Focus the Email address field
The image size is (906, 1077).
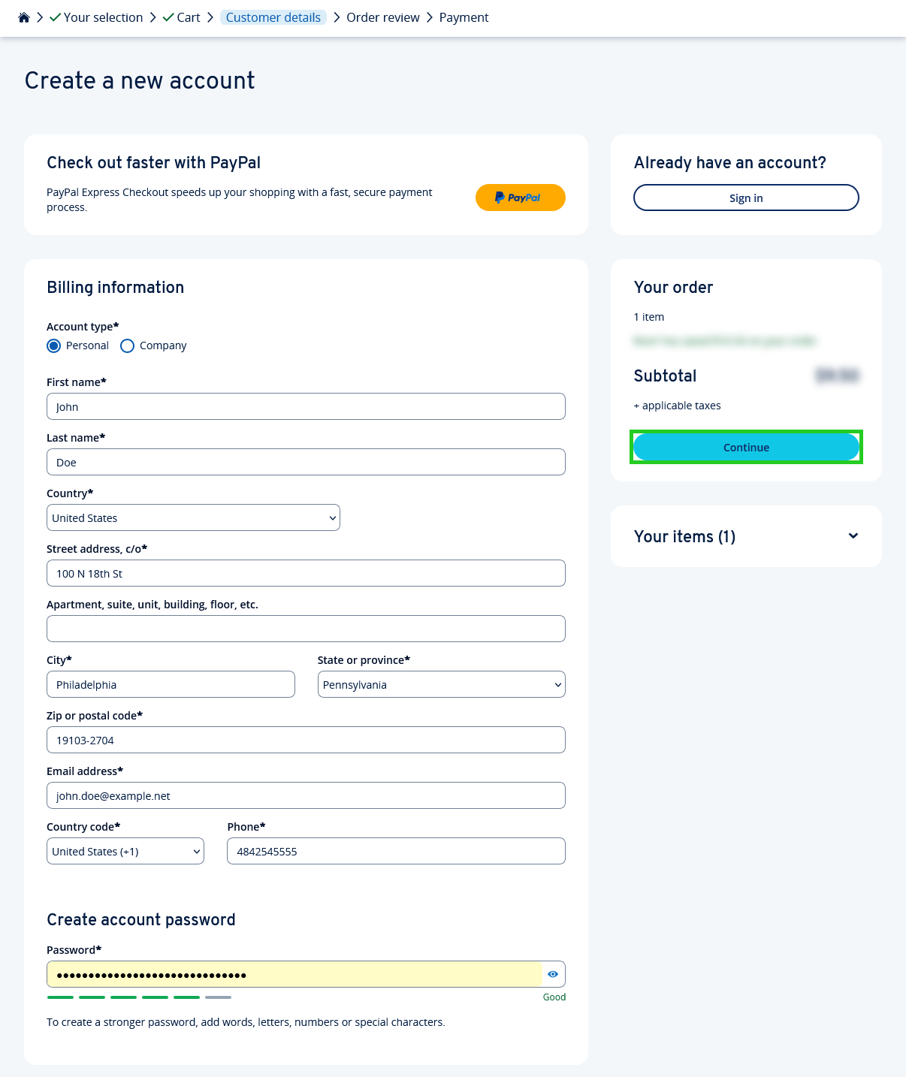coord(305,795)
